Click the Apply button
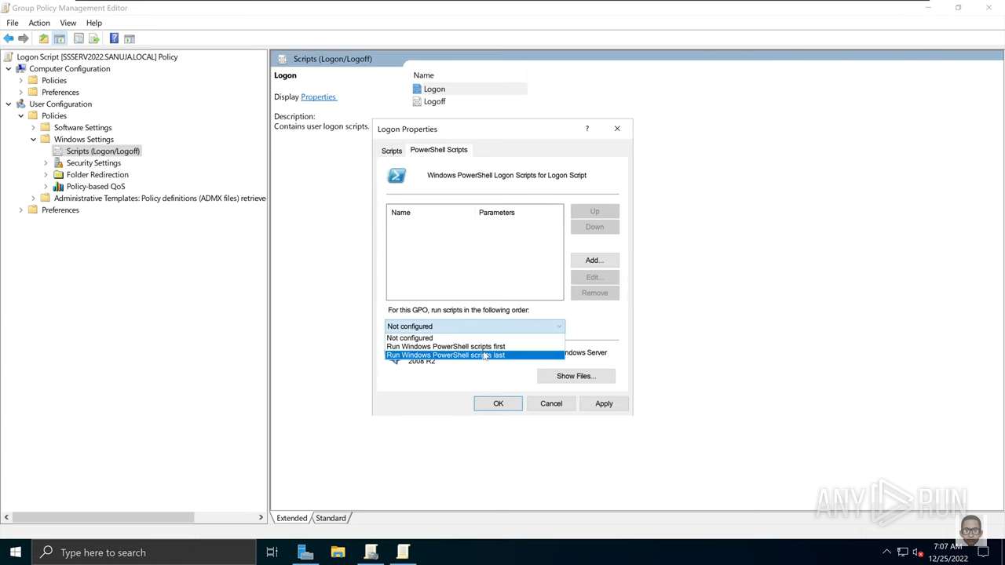The width and height of the screenshot is (1005, 565). tap(604, 403)
